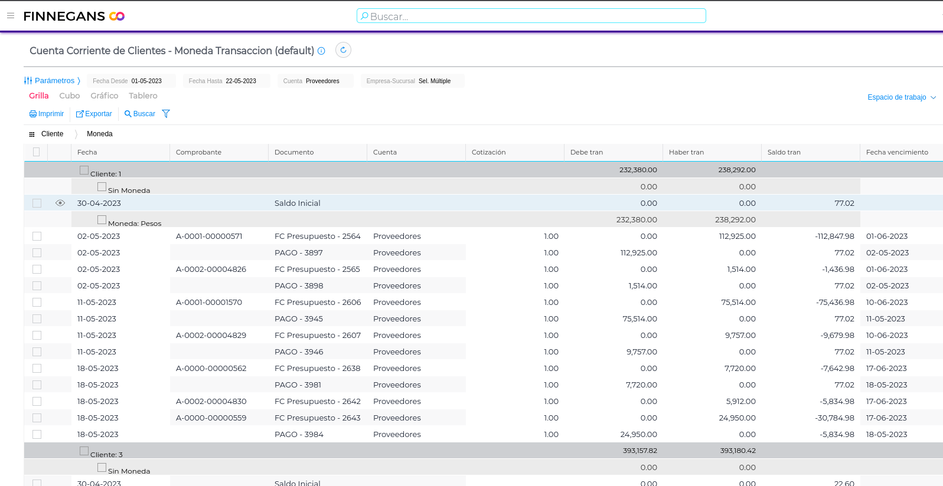943x486 pixels.
Task: Switch to the Cubo tab
Action: click(x=69, y=96)
